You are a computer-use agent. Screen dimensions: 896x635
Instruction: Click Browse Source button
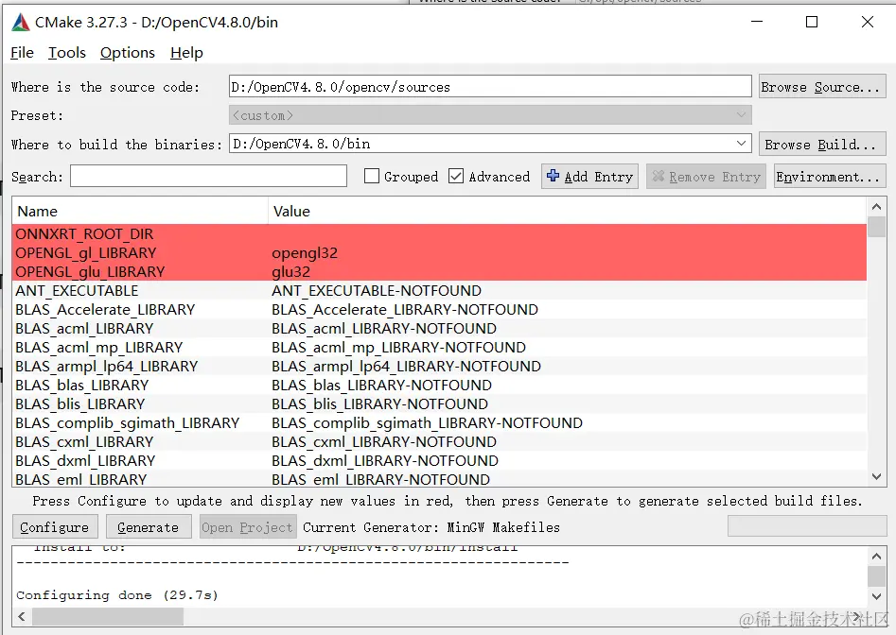pos(822,87)
